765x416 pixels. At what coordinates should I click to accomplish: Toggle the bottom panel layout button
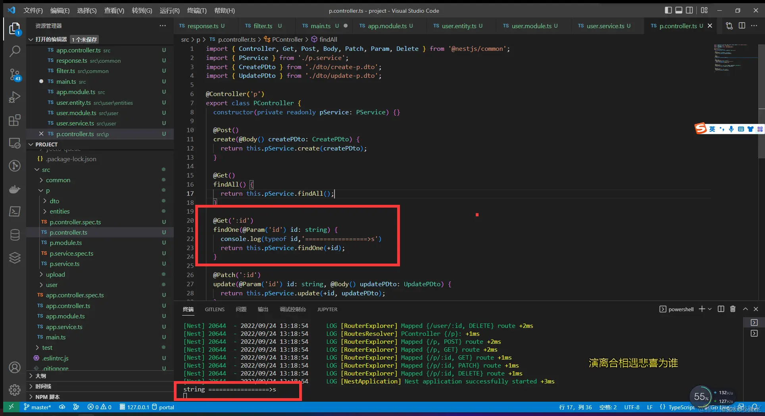[679, 10]
